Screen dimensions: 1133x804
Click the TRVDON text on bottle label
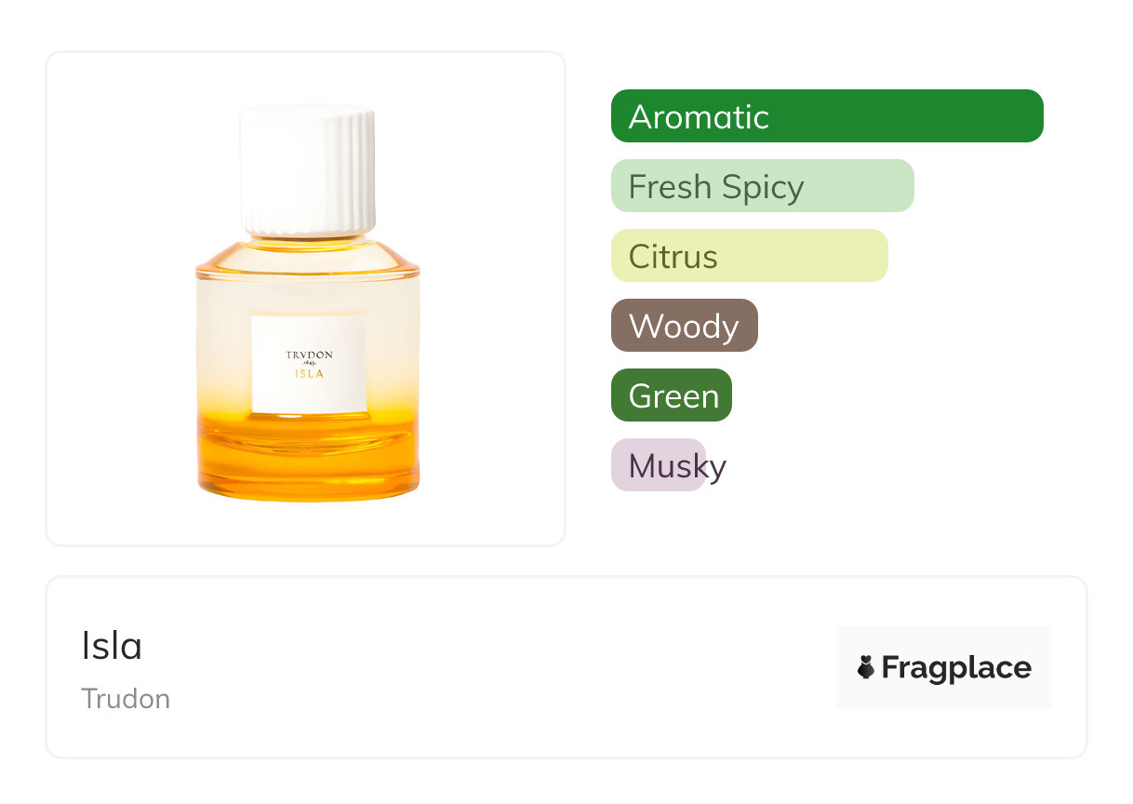pos(308,355)
